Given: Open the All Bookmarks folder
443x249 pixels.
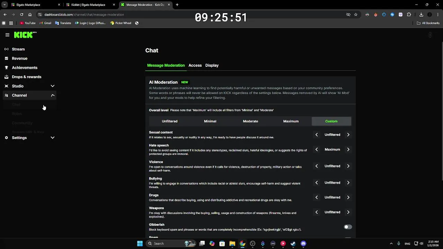Looking at the screenshot, I should [x=428, y=23].
